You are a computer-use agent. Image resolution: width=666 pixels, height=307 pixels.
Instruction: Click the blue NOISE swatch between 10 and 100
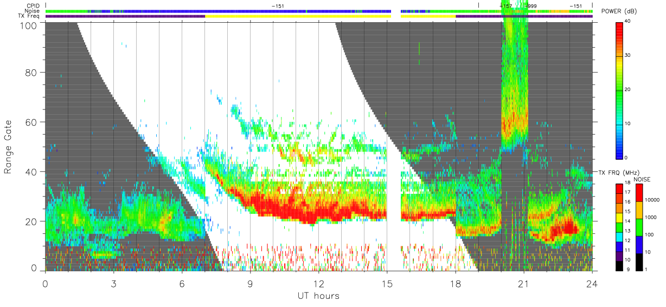pos(640,244)
